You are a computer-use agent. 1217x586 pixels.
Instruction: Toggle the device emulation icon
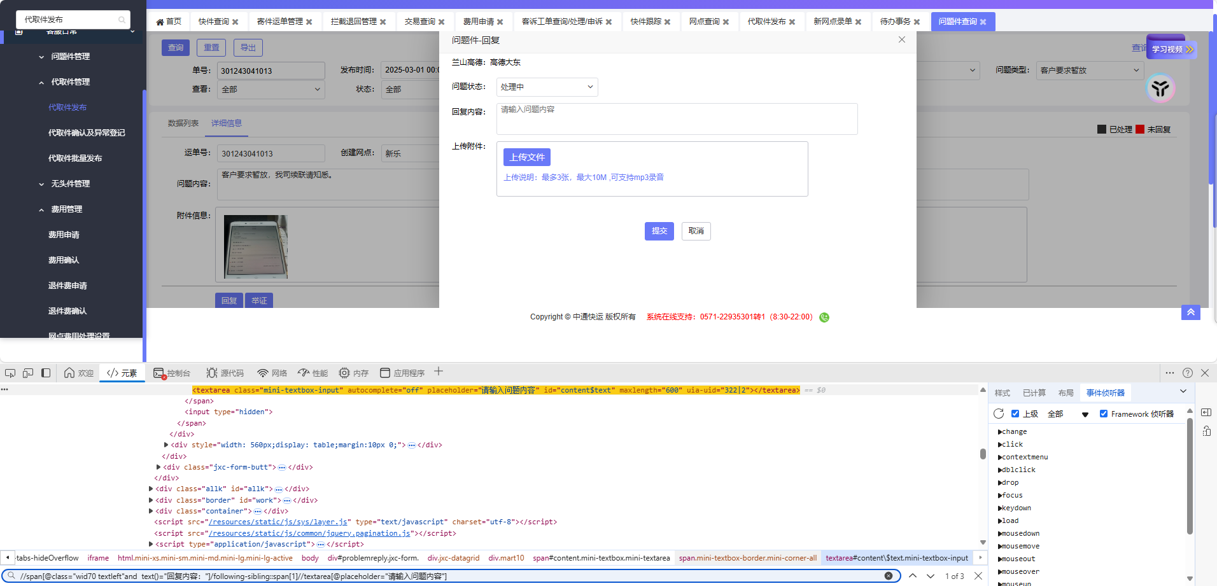[x=28, y=373]
